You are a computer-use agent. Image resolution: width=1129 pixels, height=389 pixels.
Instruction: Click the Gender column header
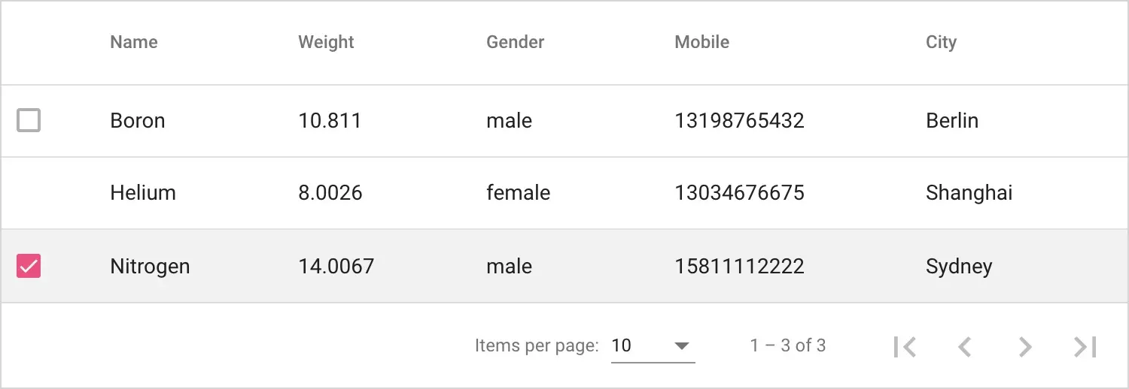coord(515,42)
